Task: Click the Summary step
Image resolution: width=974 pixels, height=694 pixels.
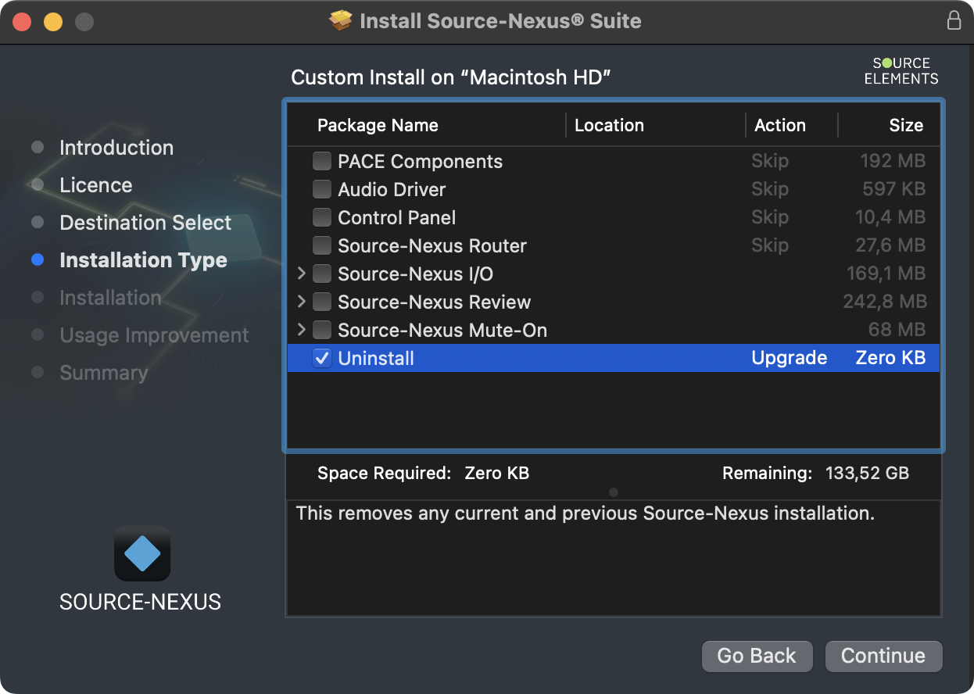Action: [103, 373]
